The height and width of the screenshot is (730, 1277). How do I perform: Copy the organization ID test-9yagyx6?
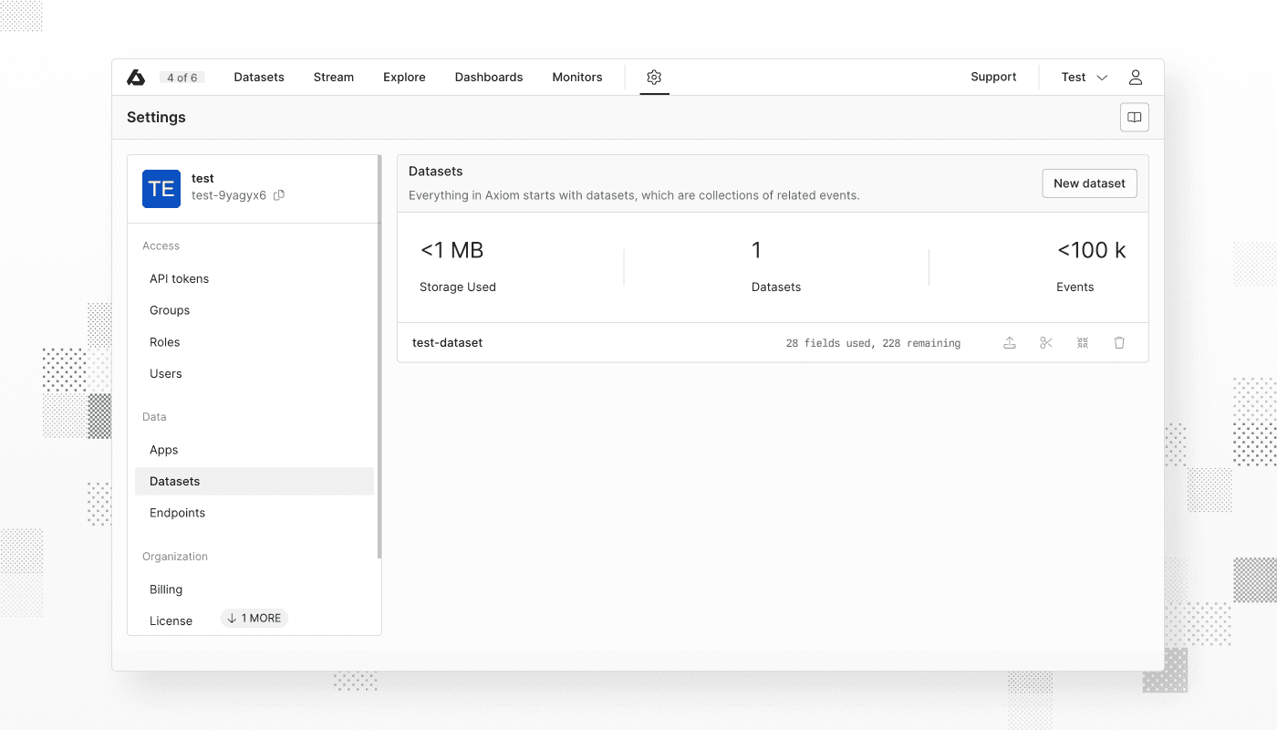278,194
